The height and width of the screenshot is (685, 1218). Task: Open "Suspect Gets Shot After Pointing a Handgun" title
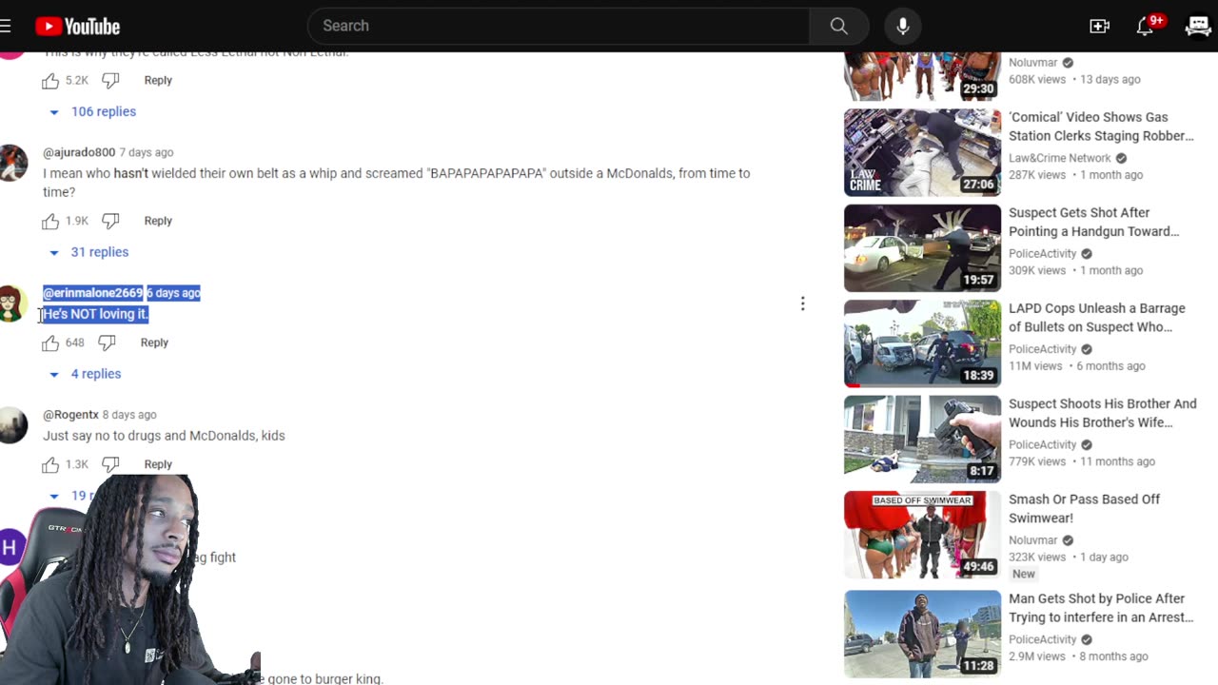1094,222
